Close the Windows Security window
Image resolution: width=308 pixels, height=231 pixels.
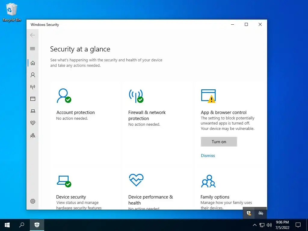click(x=260, y=24)
